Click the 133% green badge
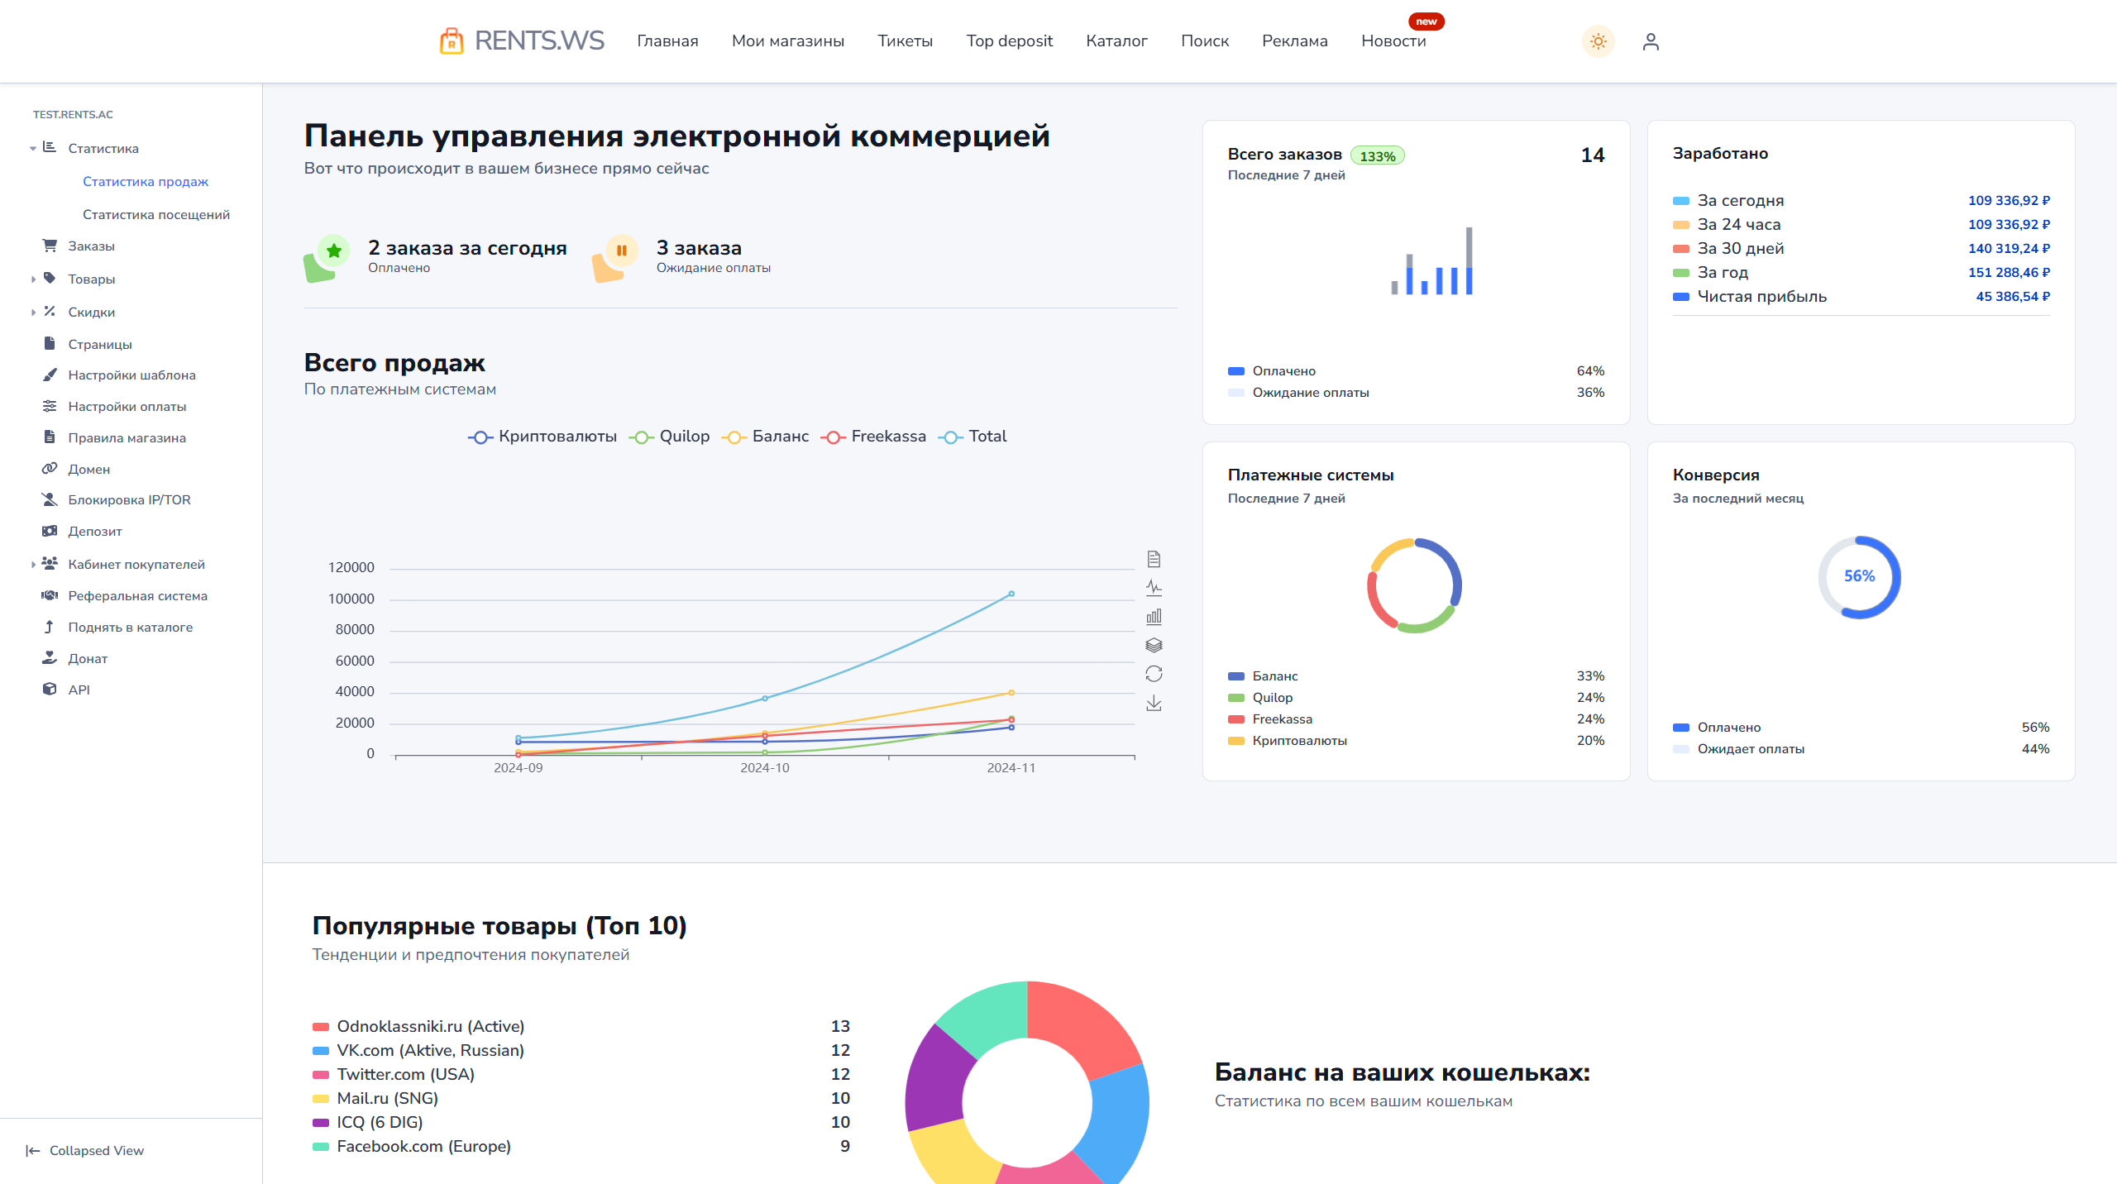The width and height of the screenshot is (2117, 1184). pos(1377,155)
